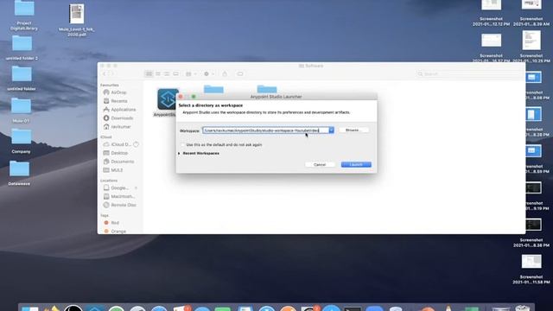Click the Edit Tags icon in Finder toolbar
The height and width of the screenshot is (311, 553).
(x=240, y=74)
